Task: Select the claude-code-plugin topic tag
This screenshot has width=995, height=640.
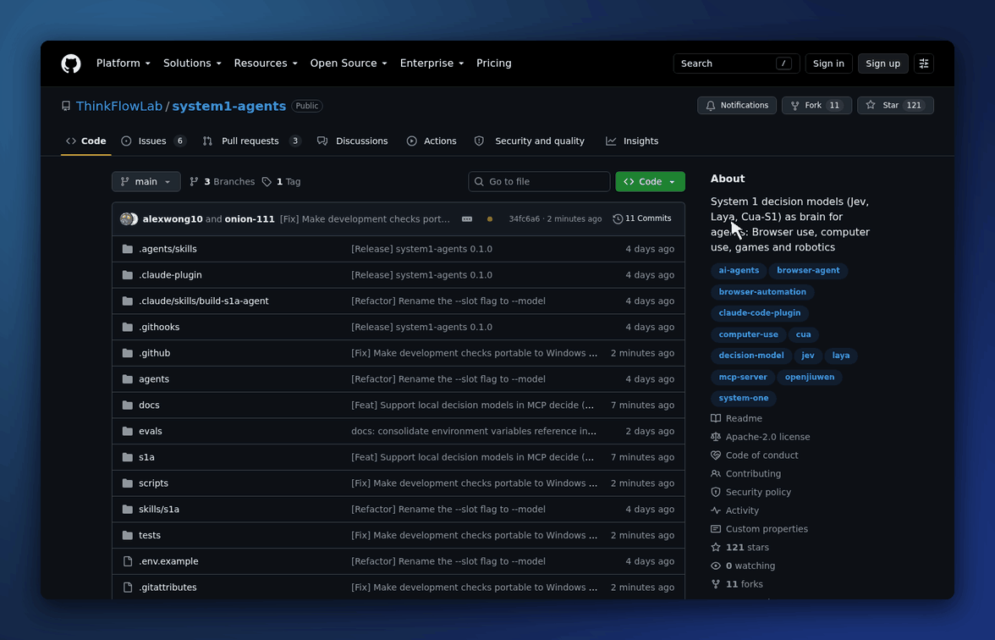Action: [760, 313]
